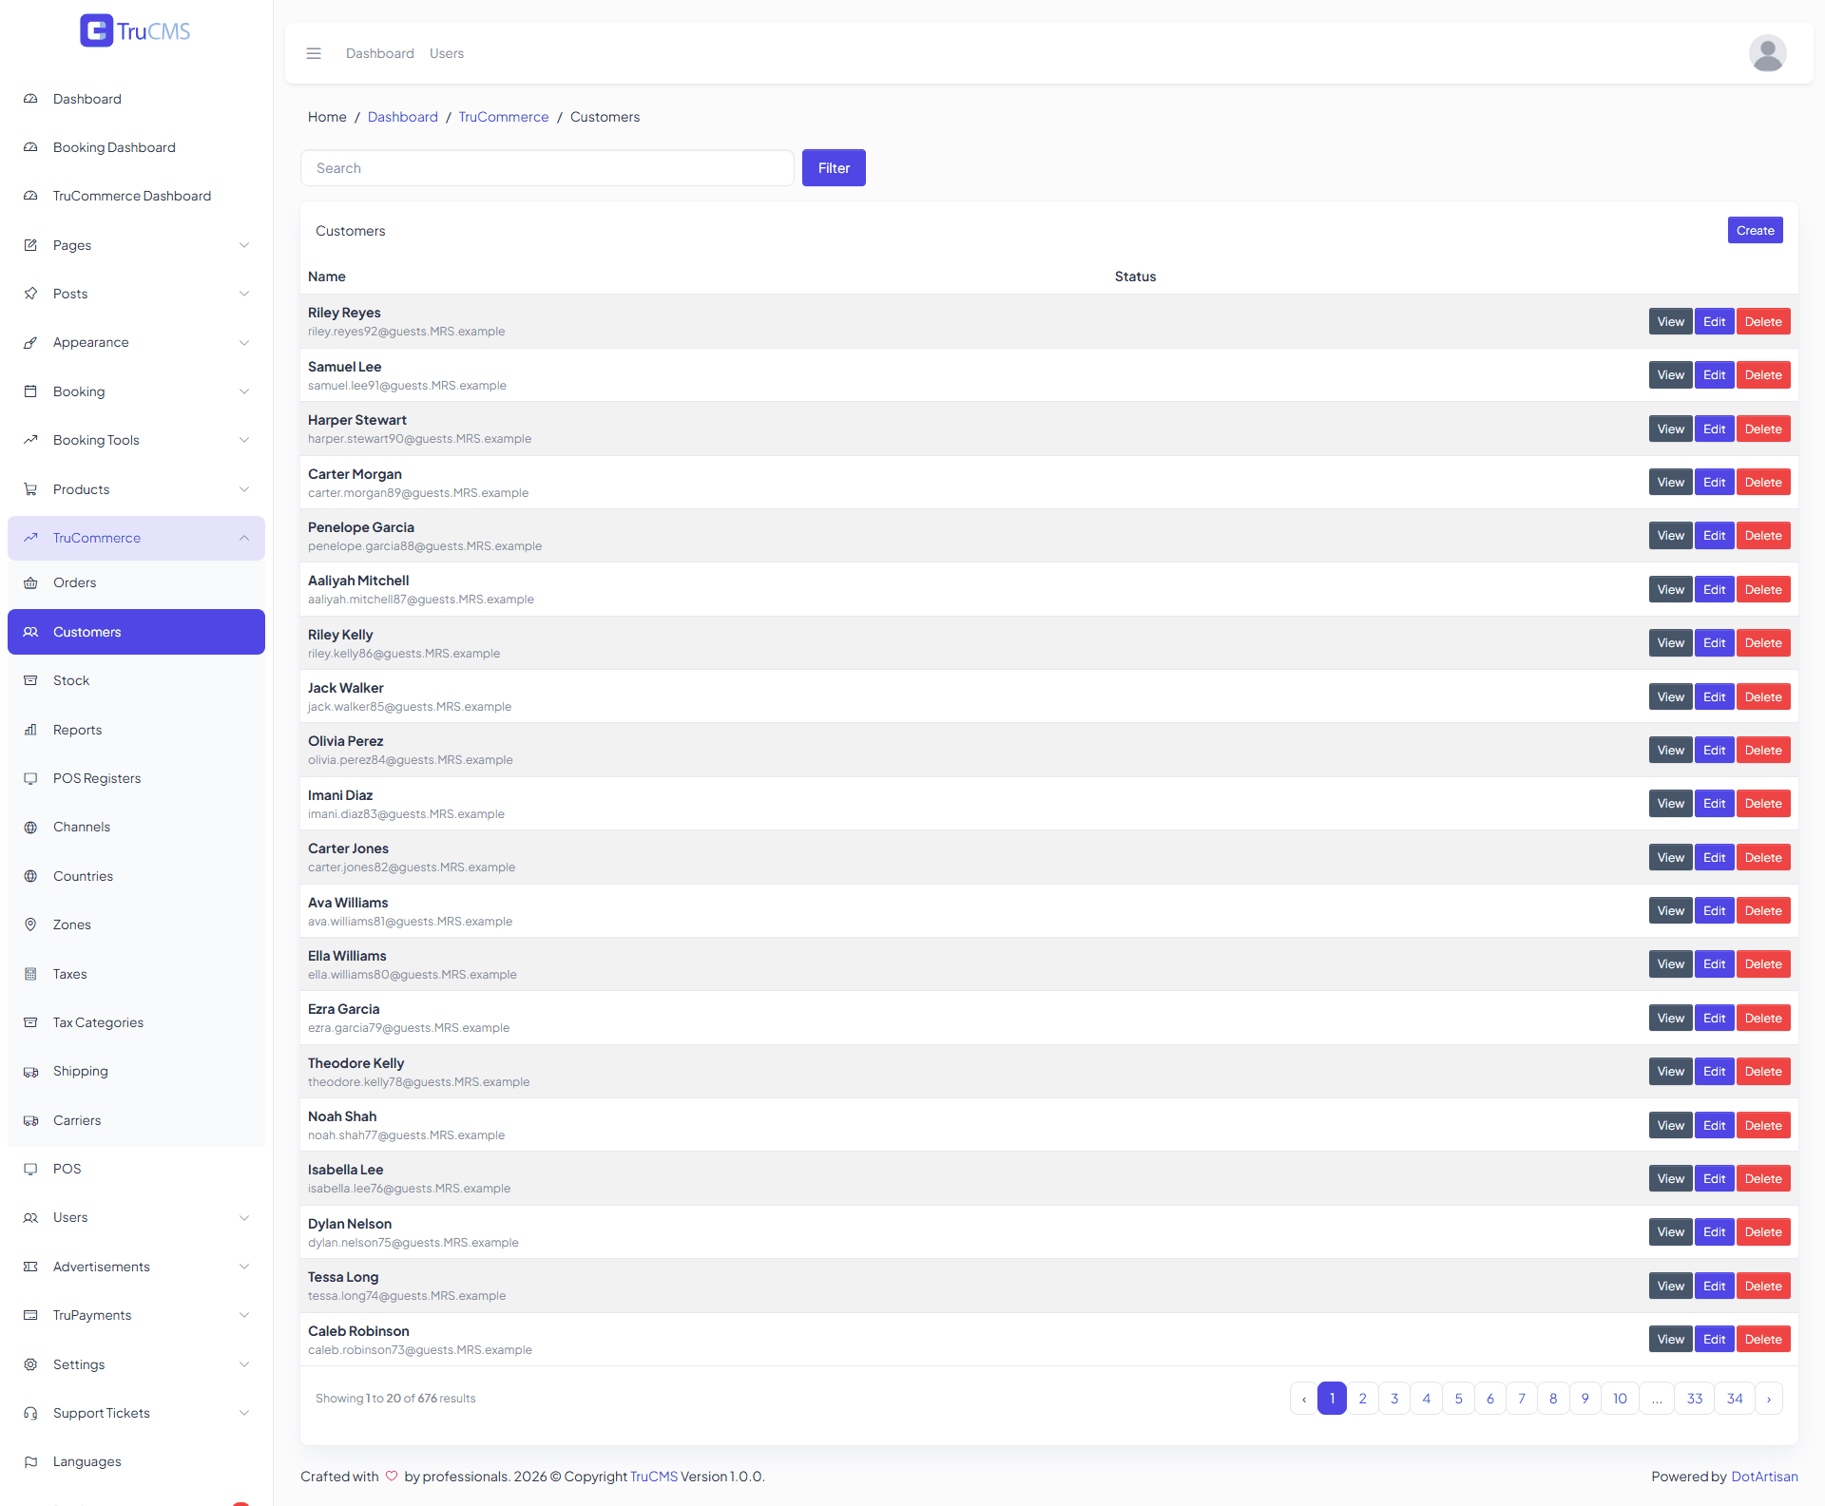Screen dimensions: 1825x1506
Task: Click the Support Tickets headset icon
Action: pyautogui.click(x=30, y=1413)
